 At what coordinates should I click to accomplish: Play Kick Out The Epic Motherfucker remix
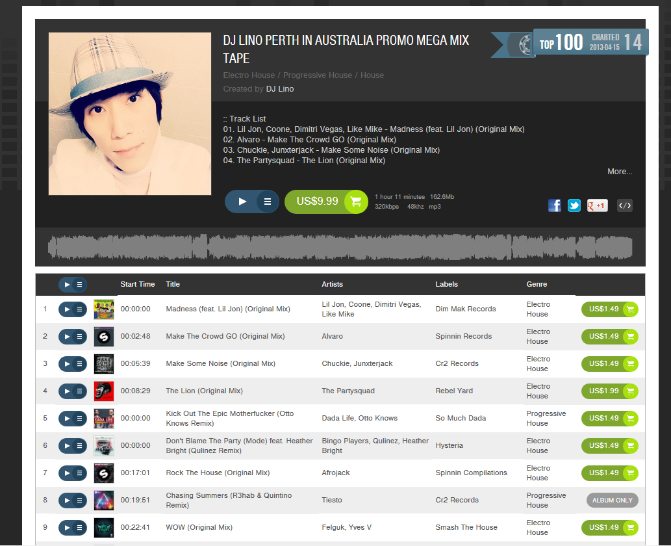tap(67, 419)
